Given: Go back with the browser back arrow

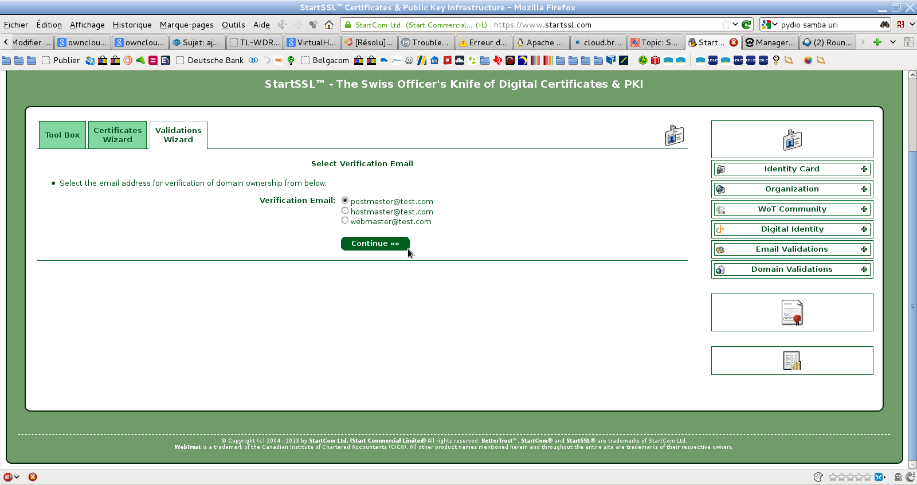Looking at the screenshot, I should click(x=282, y=25).
